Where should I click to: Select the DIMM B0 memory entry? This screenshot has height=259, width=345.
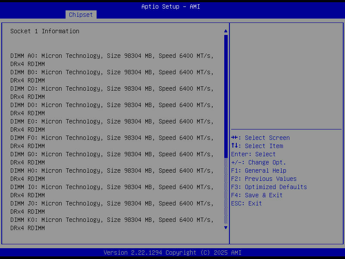(x=113, y=72)
